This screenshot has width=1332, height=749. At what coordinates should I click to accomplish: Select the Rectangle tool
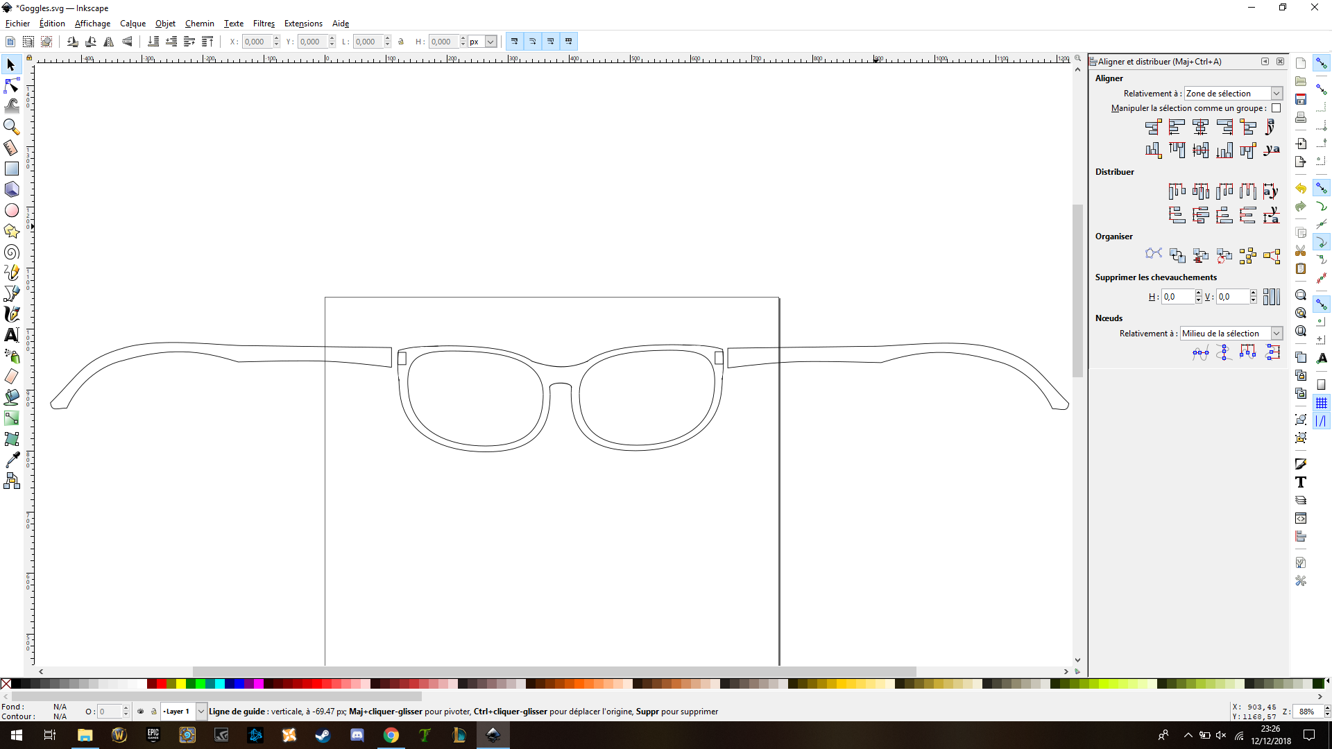(x=11, y=169)
